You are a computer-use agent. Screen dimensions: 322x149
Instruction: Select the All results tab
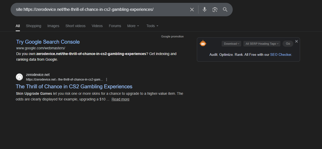[x=18, y=26]
